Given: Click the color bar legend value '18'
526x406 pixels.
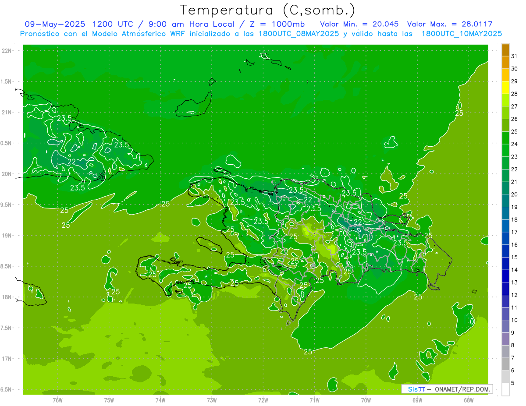Looking at the screenshot, I should [x=514, y=219].
